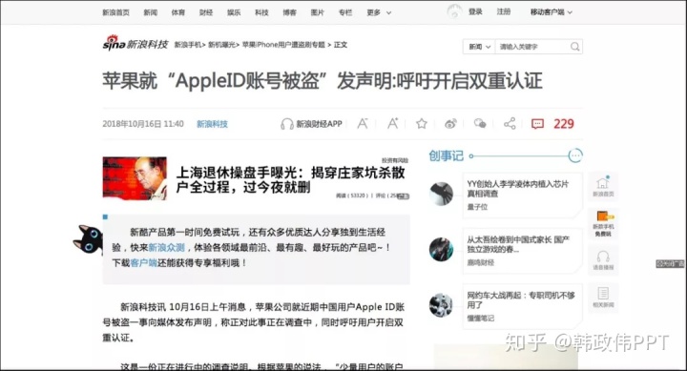The height and width of the screenshot is (371, 687).
Task: Open 图片 from the top bar
Action: (x=317, y=12)
